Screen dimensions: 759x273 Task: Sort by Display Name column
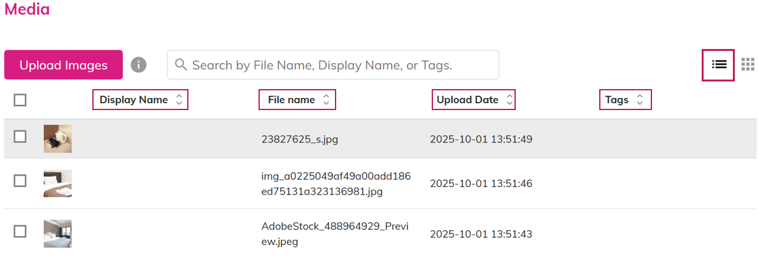141,100
